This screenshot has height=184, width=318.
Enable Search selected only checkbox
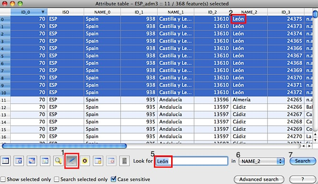point(57,179)
